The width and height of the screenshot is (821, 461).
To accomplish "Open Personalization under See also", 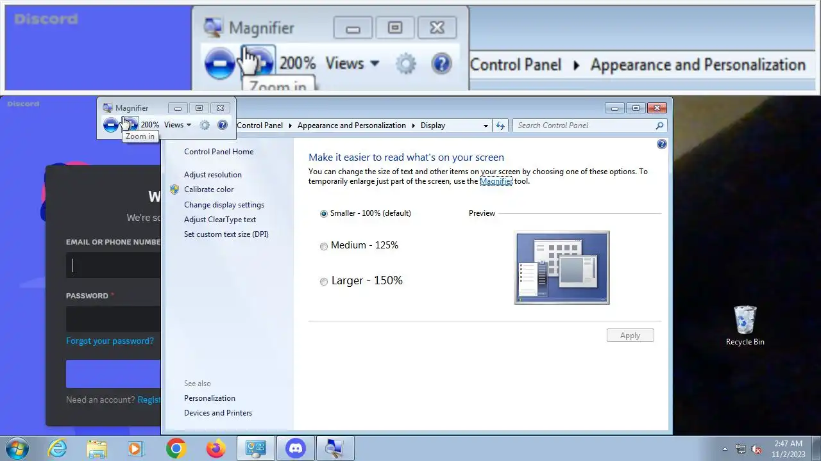I will (x=210, y=398).
